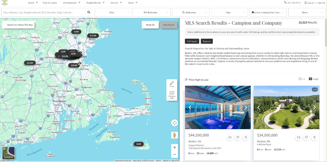
Task: Click the city/address search input field
Action: coord(44,12)
